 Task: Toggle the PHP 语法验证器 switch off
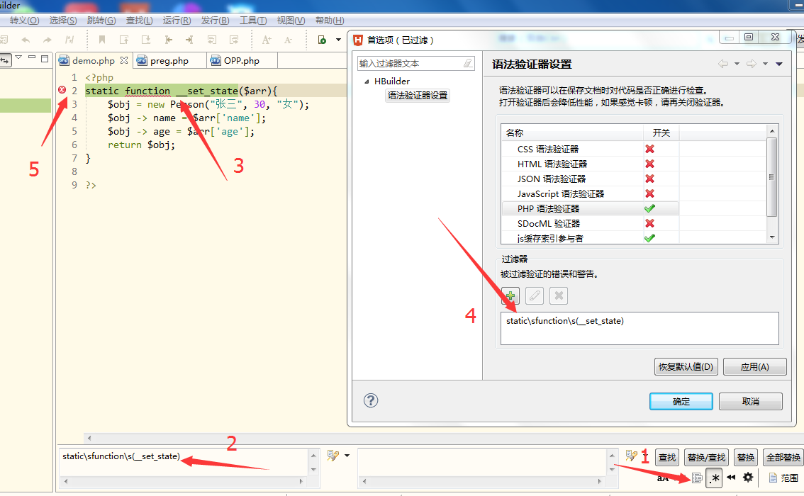tap(649, 208)
